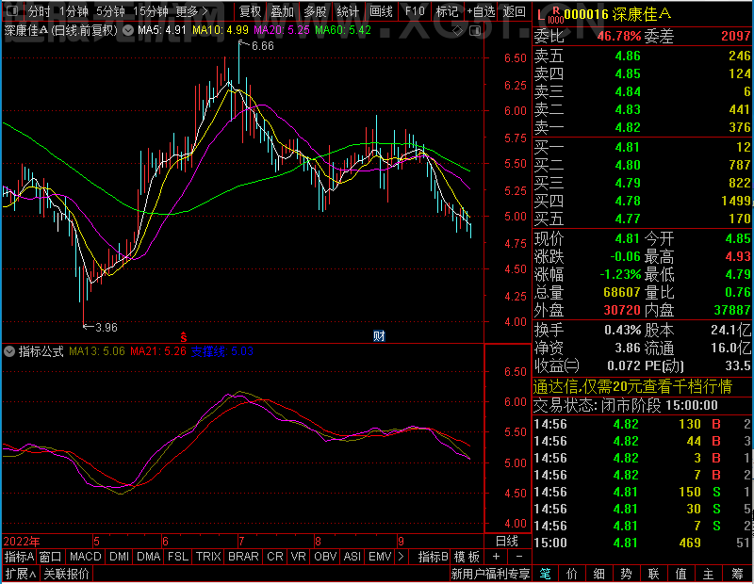Open the 关联报价 tab
Image resolution: width=754 pixels, height=584 pixels.
click(x=66, y=574)
